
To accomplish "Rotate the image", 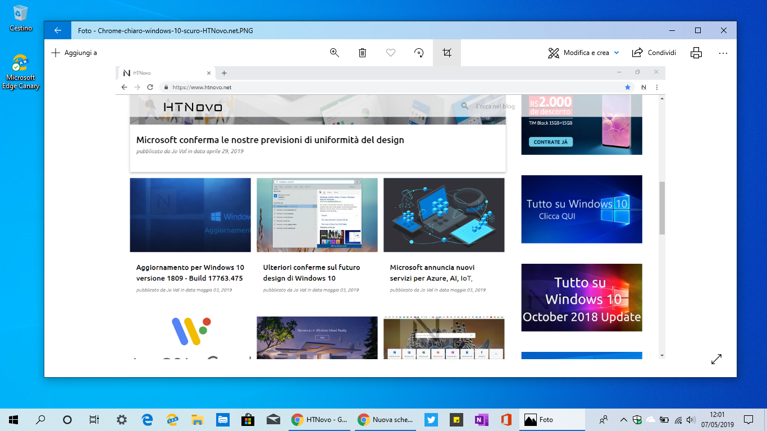I will [418, 52].
